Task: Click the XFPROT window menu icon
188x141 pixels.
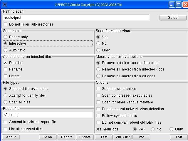Action: pos(5,5)
